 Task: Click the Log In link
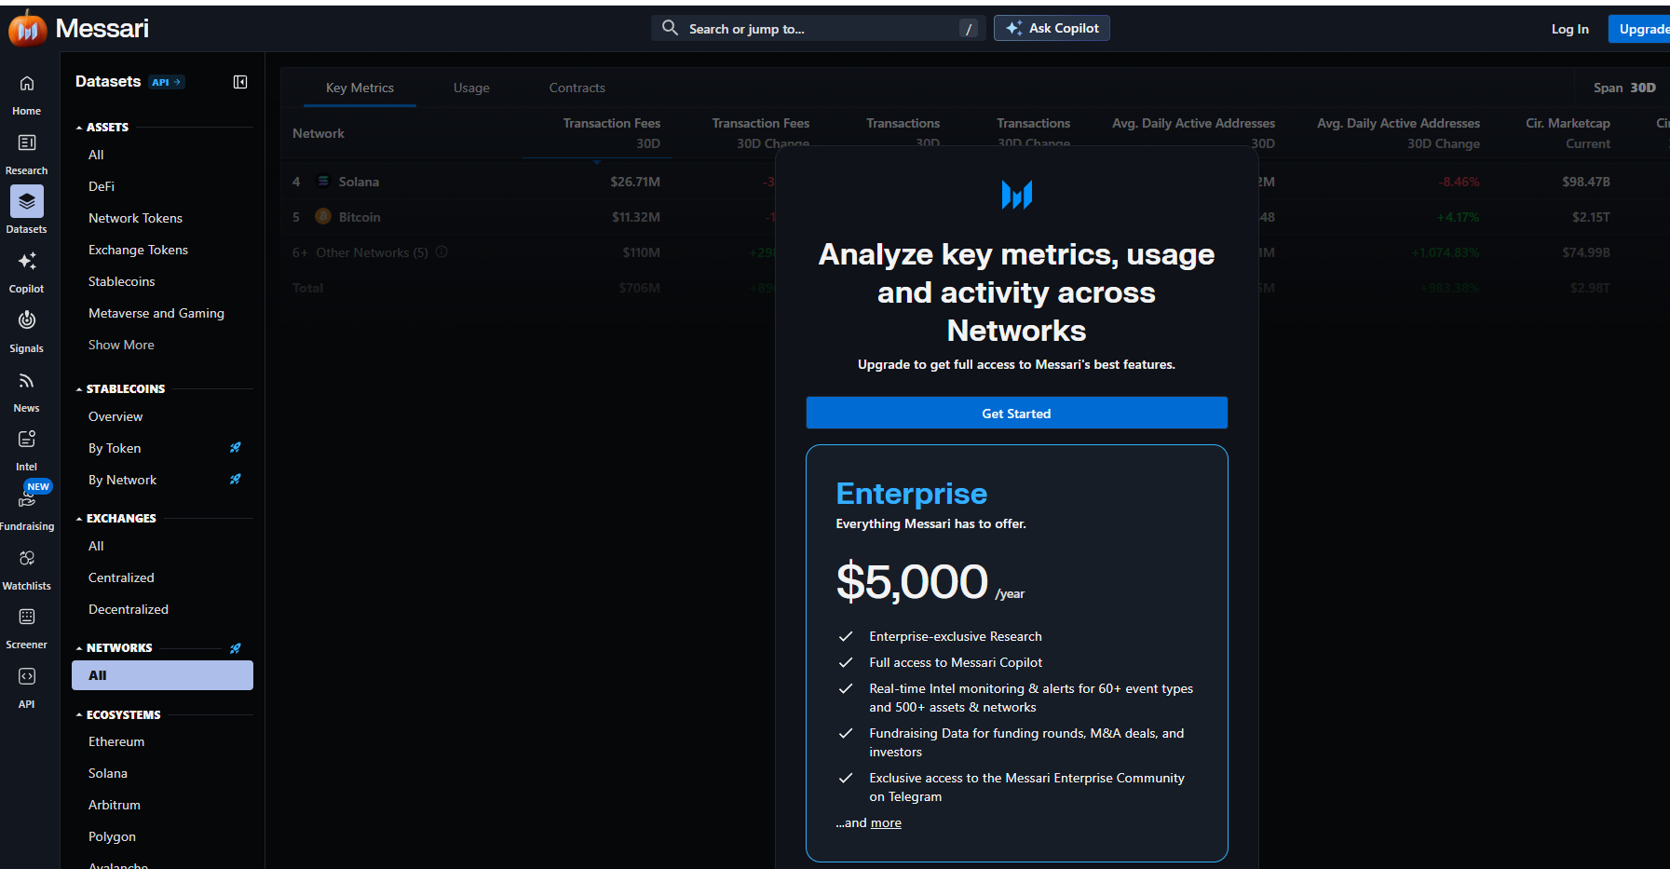pyautogui.click(x=1569, y=29)
